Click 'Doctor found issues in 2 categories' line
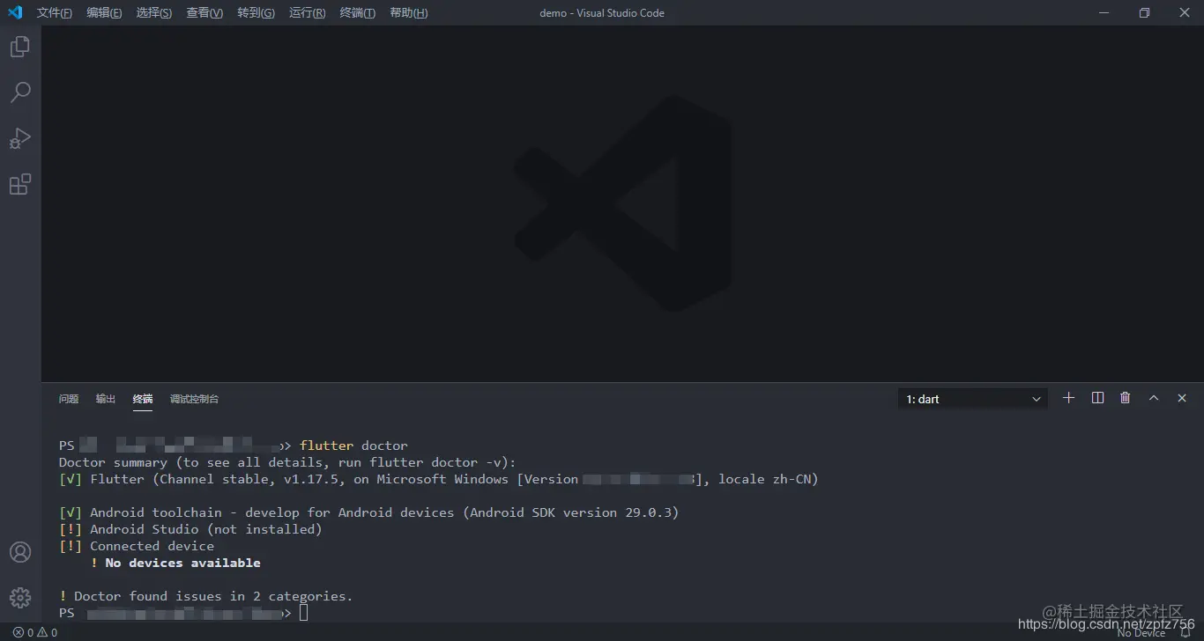 point(205,596)
